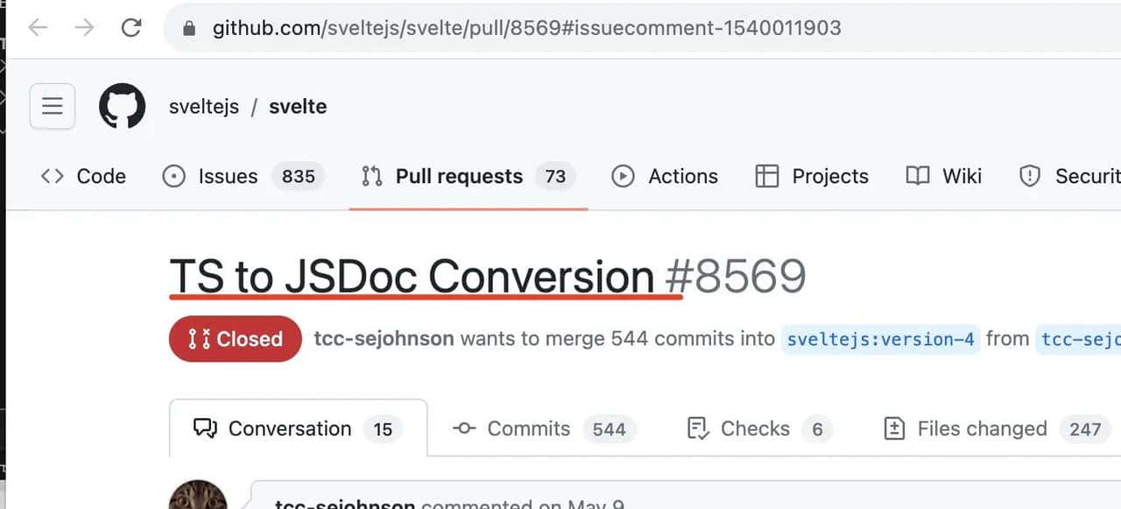Click the padlock site info icon
The height and width of the screenshot is (509, 1121).
(188, 29)
